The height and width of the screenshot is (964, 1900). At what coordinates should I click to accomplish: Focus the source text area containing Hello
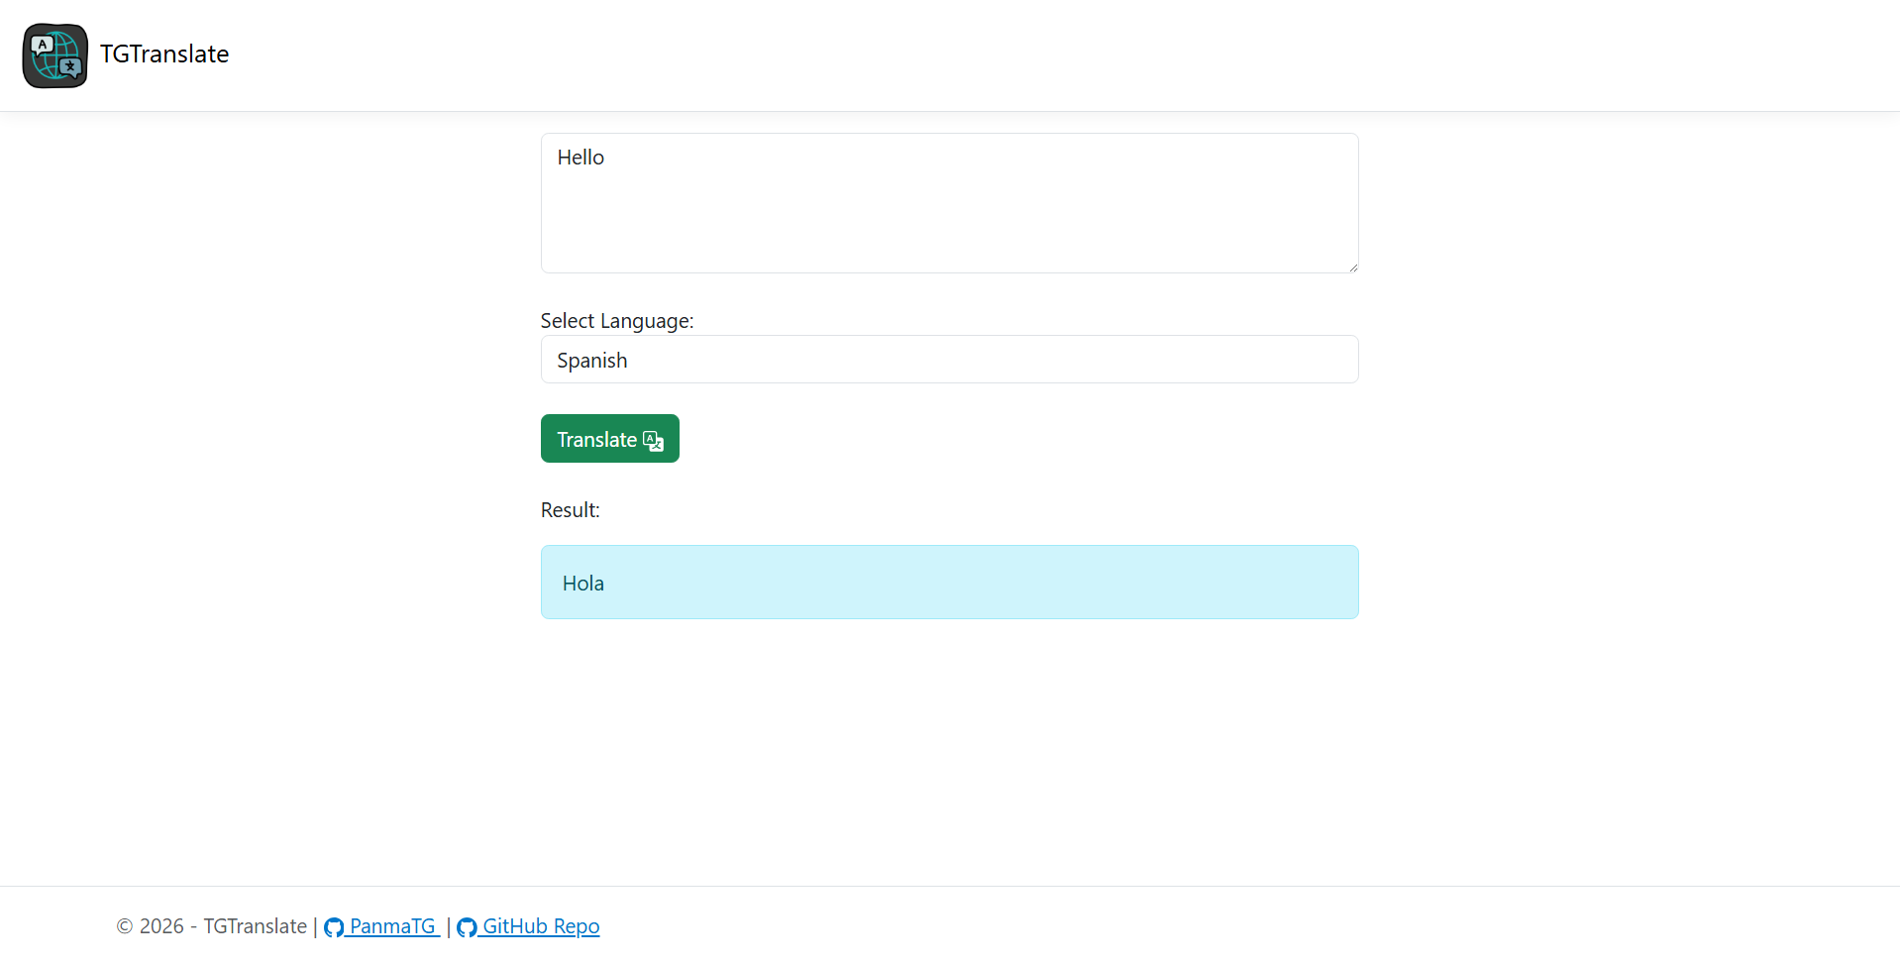tap(949, 203)
